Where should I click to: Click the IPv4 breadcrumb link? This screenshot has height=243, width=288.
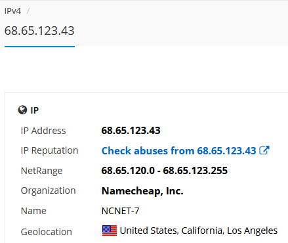(x=12, y=11)
